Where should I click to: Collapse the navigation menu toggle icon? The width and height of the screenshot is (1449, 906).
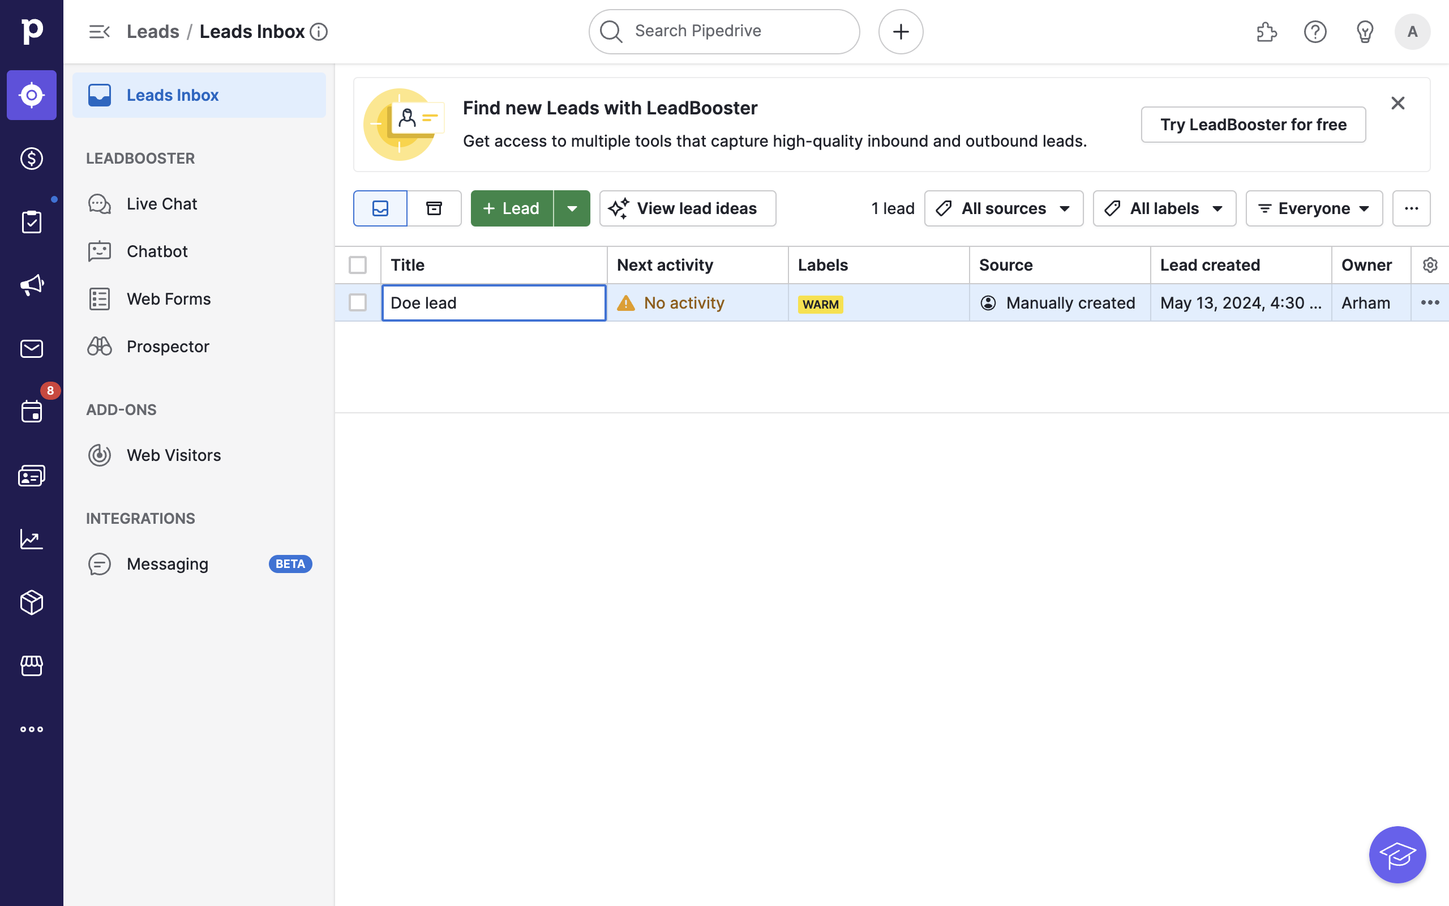pyautogui.click(x=100, y=32)
